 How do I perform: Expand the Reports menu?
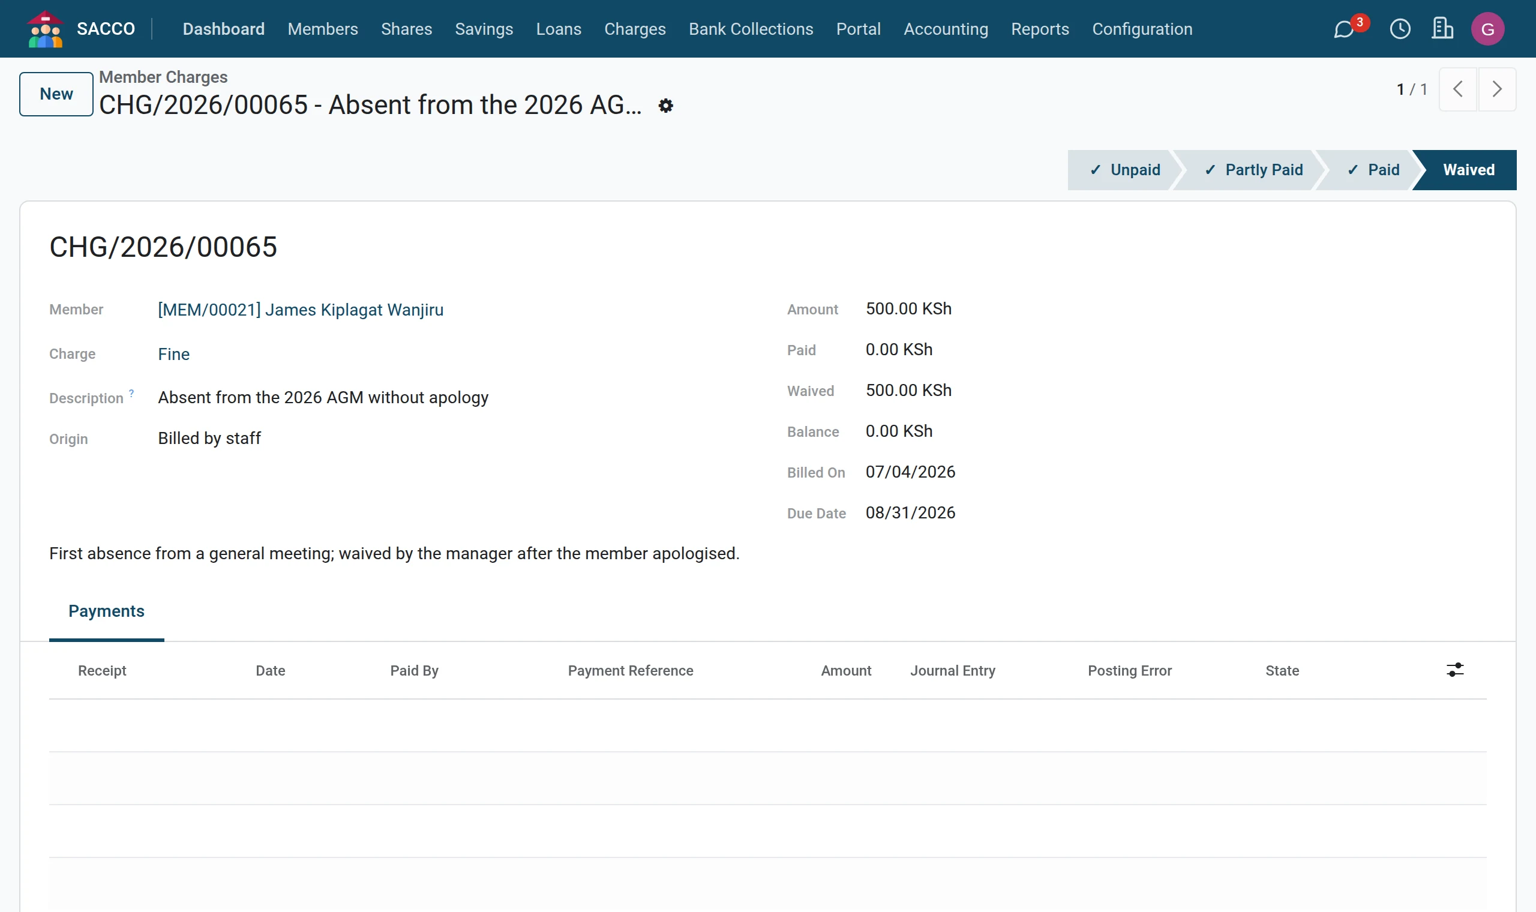[x=1040, y=29]
